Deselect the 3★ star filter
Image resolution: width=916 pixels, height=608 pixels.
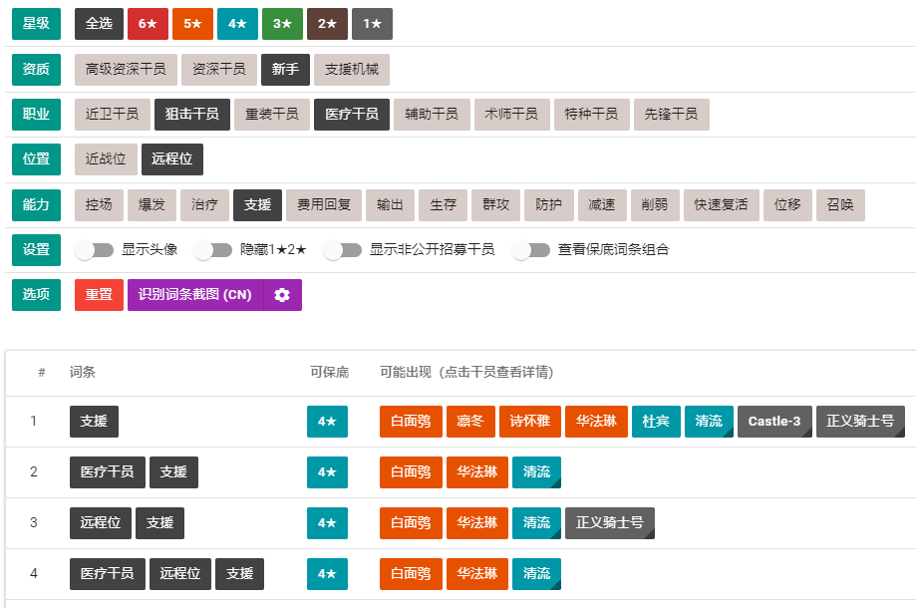coord(282,23)
